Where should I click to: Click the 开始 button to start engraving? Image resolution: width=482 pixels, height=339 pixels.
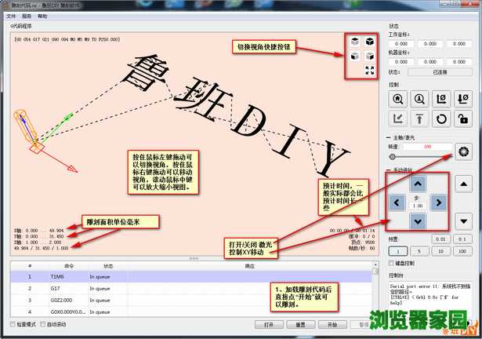click(x=332, y=324)
